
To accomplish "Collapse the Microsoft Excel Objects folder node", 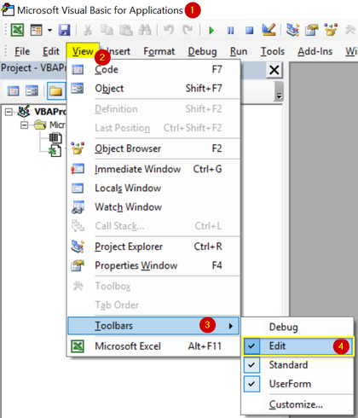I will click(x=25, y=125).
